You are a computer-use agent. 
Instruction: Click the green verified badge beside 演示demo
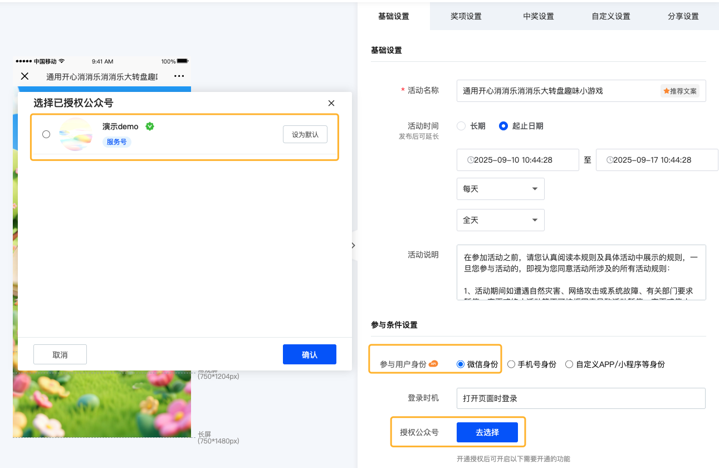[149, 126]
